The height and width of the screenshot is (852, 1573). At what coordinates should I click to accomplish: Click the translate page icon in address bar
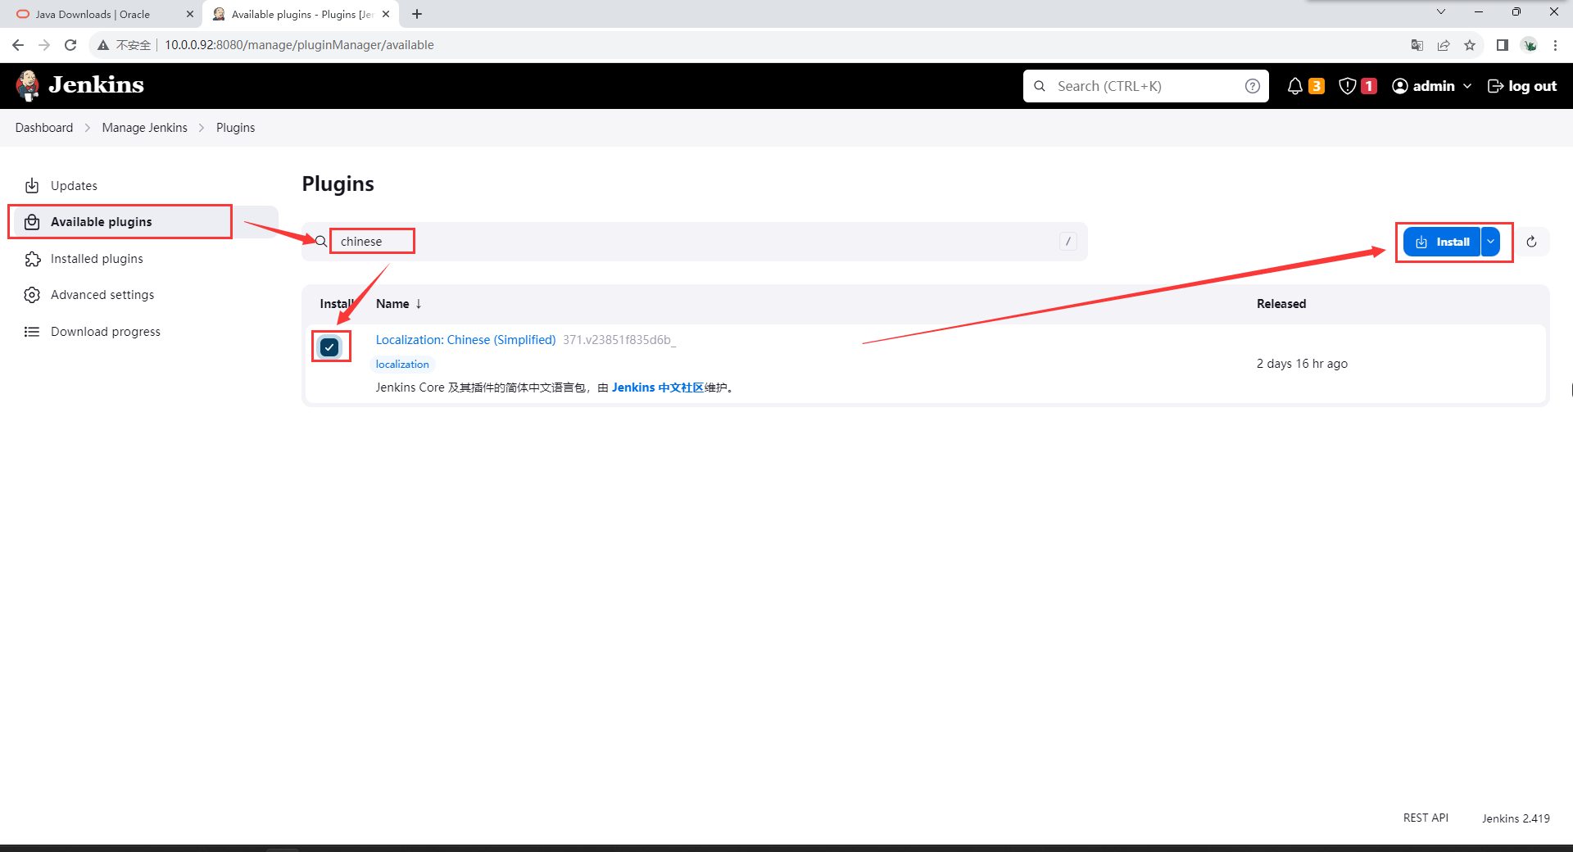1417,45
